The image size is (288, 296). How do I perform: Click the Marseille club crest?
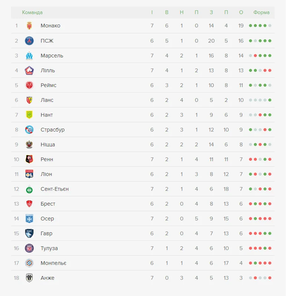(x=29, y=56)
